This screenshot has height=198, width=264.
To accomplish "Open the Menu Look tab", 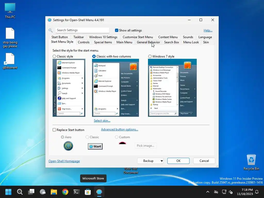I will pos(191,42).
